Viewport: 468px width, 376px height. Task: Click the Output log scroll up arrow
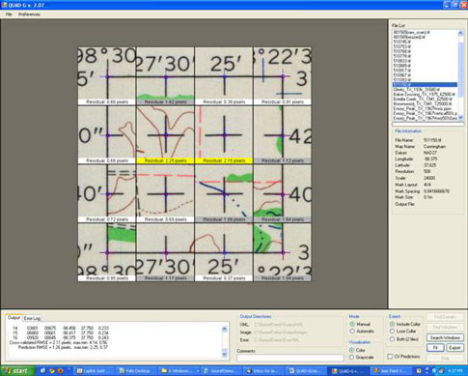click(225, 329)
